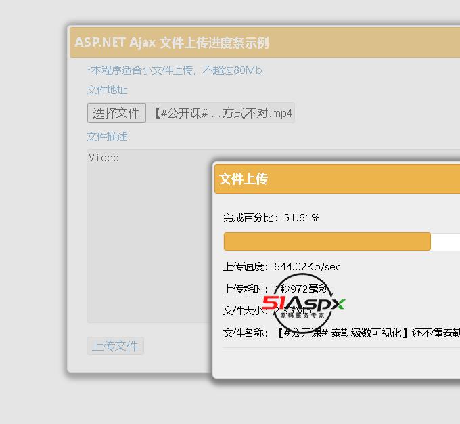Click the selected file name ending in .mp4
The height and width of the screenshot is (424, 460).
click(x=223, y=113)
